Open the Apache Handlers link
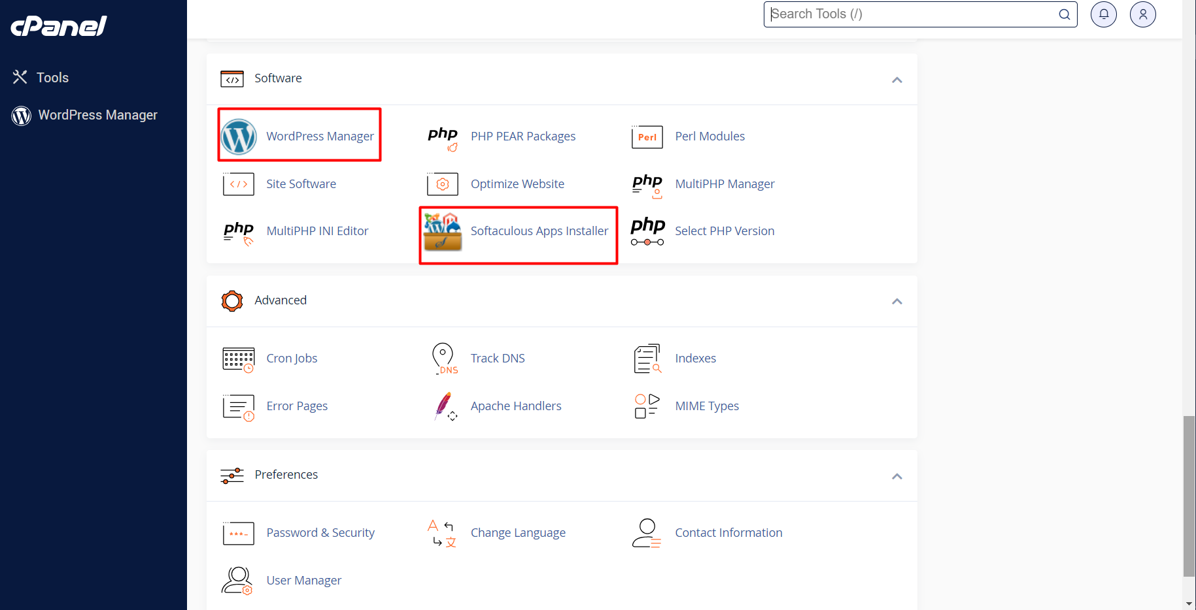The height and width of the screenshot is (610, 1196). click(x=516, y=406)
